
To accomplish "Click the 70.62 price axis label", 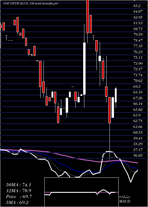I will click(138, 81).
